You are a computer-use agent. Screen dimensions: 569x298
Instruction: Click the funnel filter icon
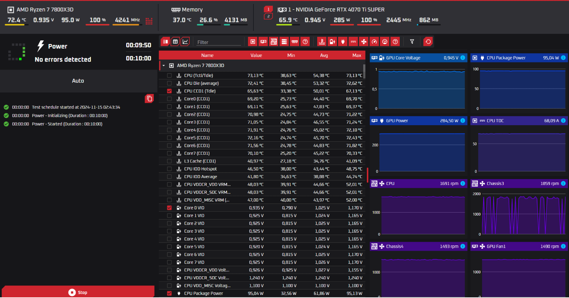pos(412,42)
